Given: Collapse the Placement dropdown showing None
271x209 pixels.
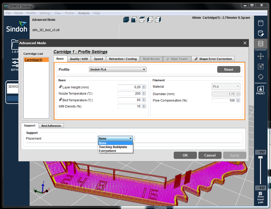Looking at the screenshot, I should (x=115, y=138).
